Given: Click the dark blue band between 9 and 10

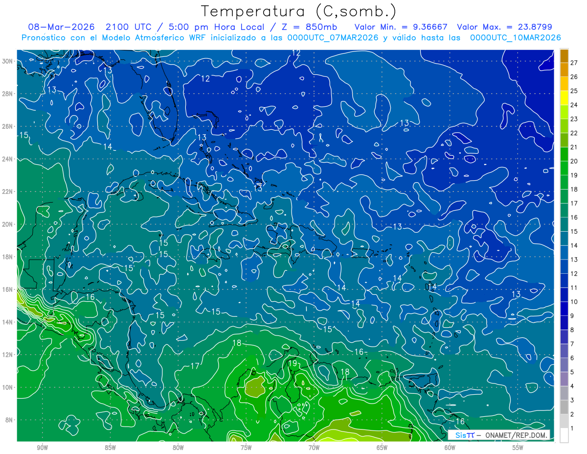Looking at the screenshot, I should (x=564, y=309).
